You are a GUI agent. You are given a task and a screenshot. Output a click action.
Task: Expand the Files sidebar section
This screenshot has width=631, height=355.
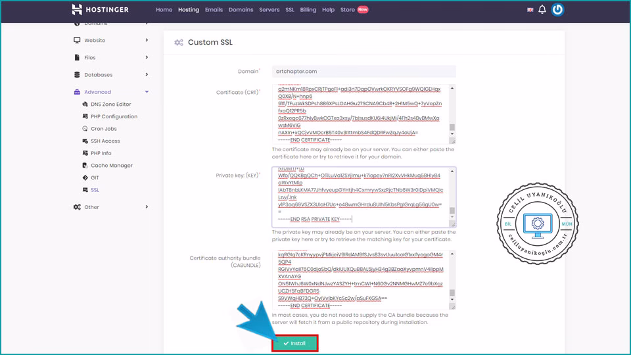(111, 58)
